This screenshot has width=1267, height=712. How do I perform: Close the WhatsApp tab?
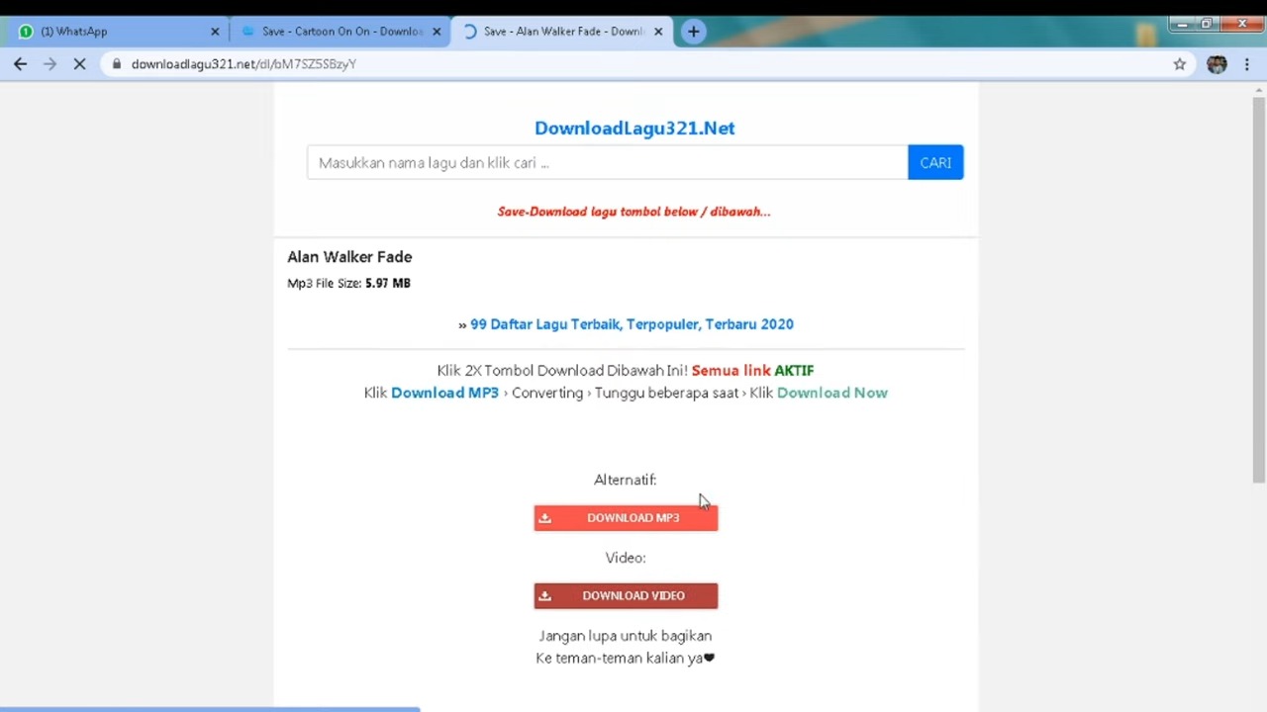(x=215, y=32)
